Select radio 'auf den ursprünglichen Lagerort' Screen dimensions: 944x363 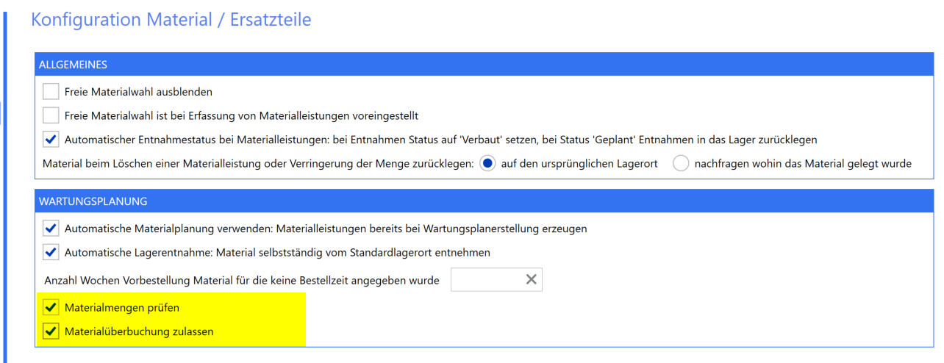[x=487, y=163]
